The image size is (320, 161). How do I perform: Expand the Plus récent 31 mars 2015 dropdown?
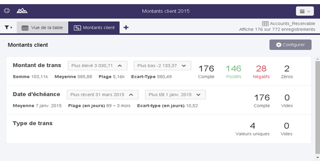[x=103, y=95]
